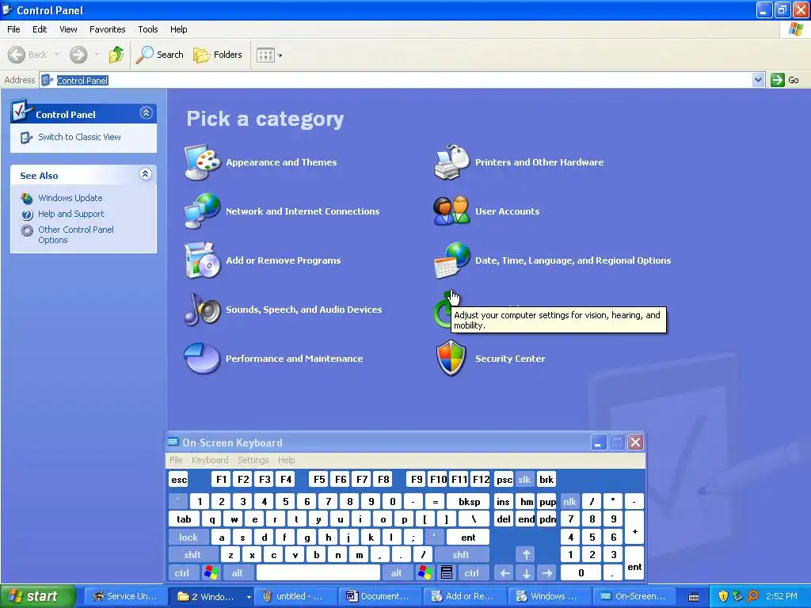Open the Printers and Other Hardware icon
811x608 pixels.
click(x=452, y=161)
